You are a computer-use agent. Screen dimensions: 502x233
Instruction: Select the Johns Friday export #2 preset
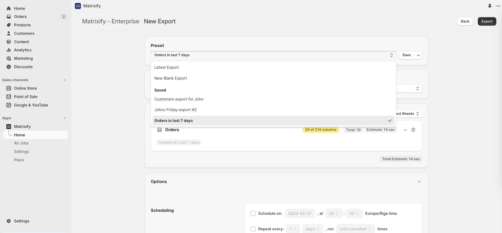pyautogui.click(x=175, y=110)
